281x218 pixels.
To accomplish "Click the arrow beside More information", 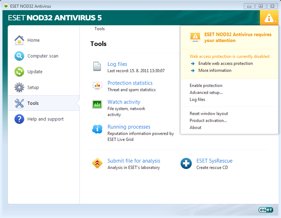I will [x=193, y=71].
